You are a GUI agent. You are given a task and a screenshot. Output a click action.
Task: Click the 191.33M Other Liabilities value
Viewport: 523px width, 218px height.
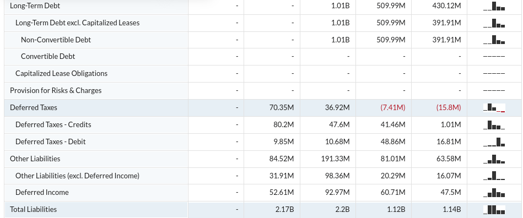(335, 159)
